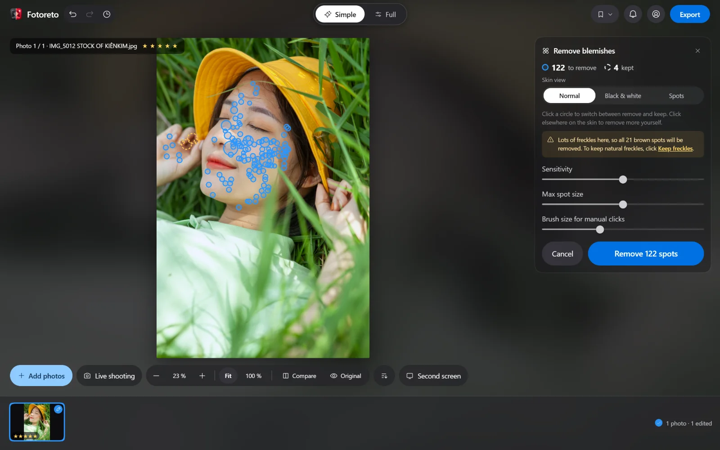Click the 4 kept counter

619,67
